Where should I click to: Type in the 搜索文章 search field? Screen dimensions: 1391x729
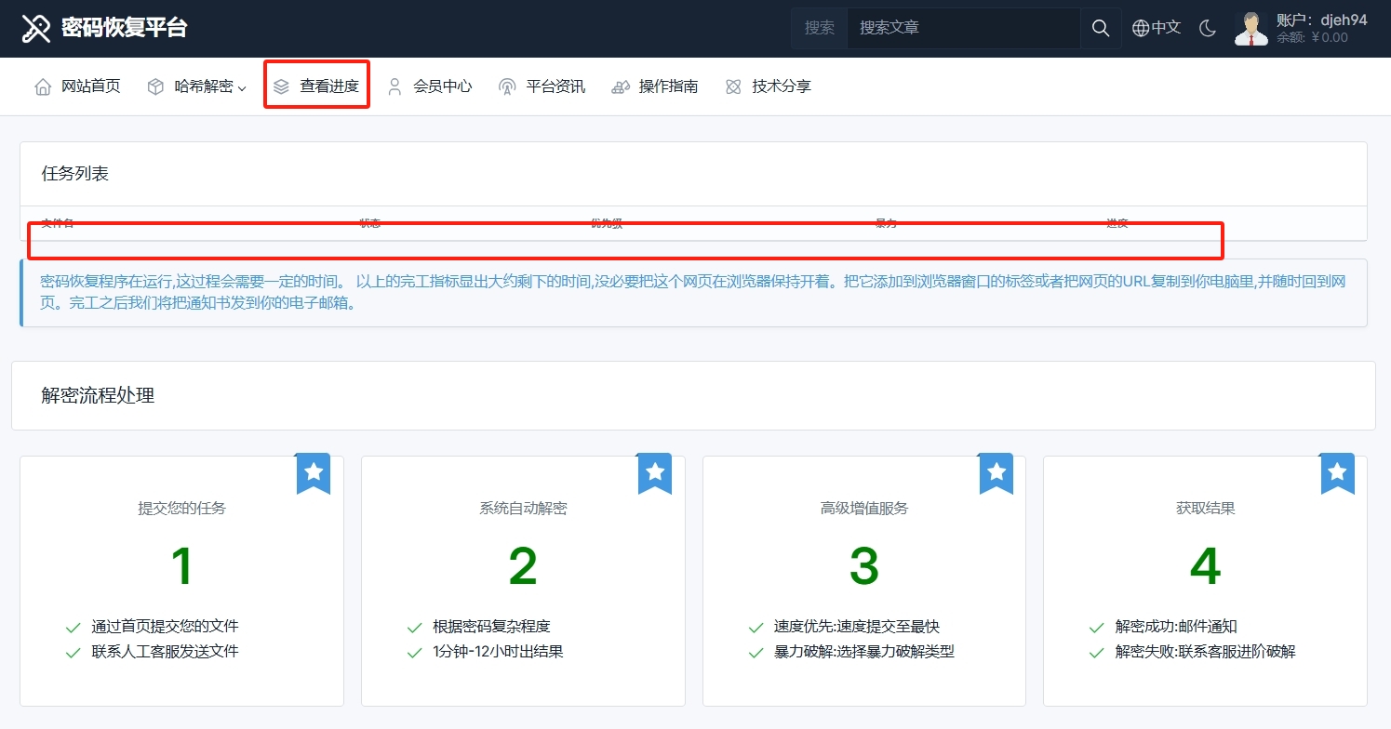(963, 28)
